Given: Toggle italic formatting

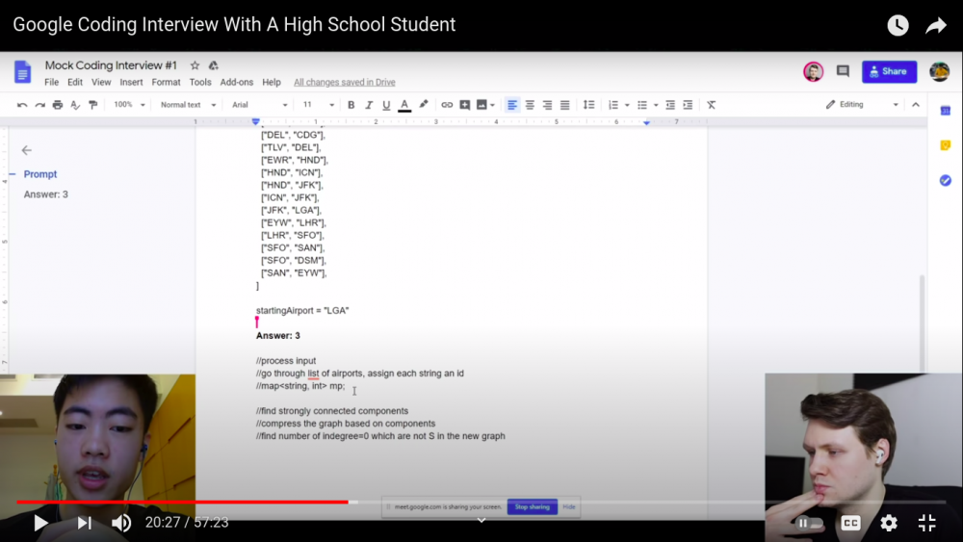Looking at the screenshot, I should point(369,105).
